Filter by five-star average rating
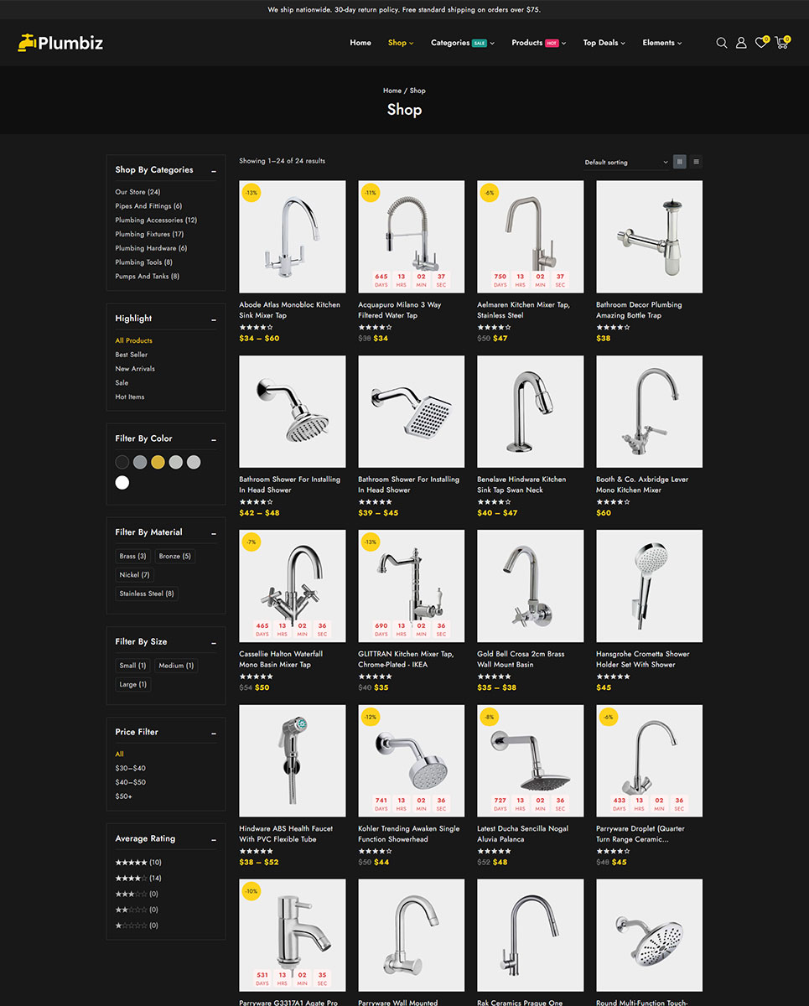 (137, 863)
